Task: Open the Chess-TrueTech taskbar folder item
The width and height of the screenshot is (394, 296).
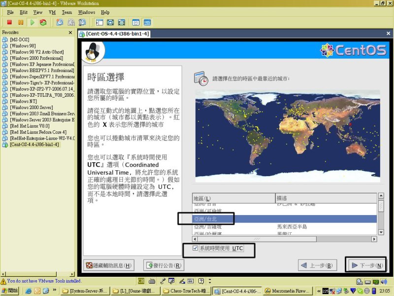Action: [186, 291]
